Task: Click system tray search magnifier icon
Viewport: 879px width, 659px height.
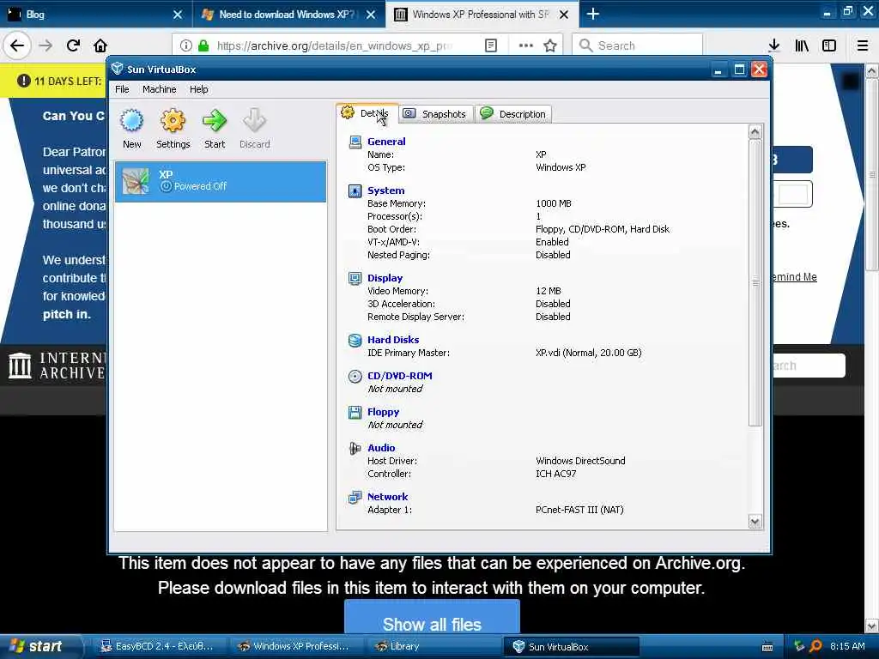Action: [815, 646]
